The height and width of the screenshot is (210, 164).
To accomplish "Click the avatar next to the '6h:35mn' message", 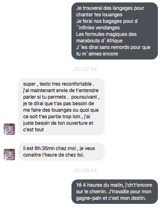I will click(9, 155).
